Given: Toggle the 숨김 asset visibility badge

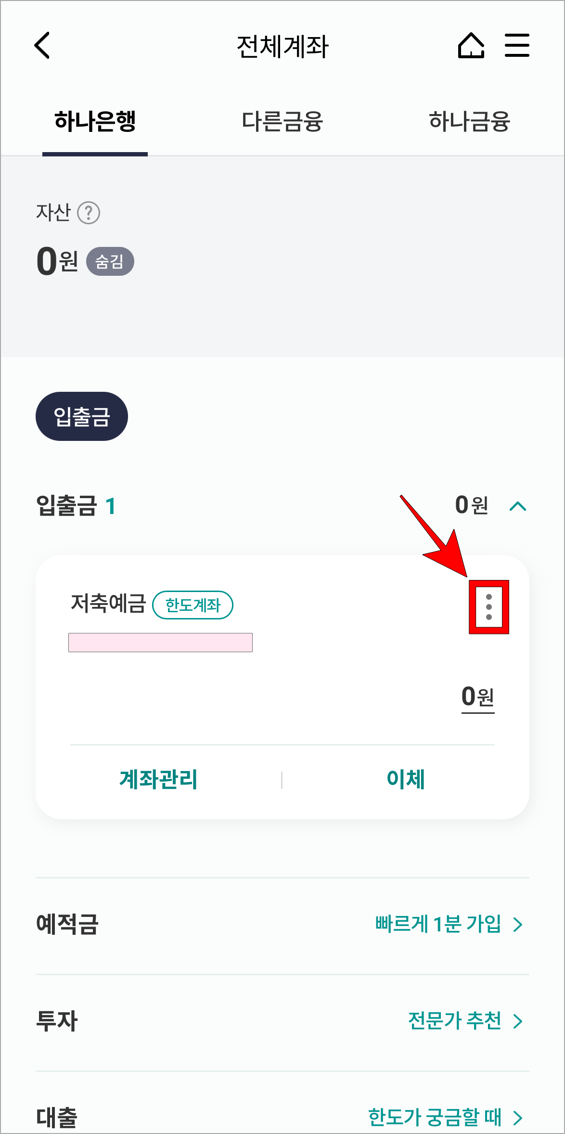Looking at the screenshot, I should pos(110,260).
